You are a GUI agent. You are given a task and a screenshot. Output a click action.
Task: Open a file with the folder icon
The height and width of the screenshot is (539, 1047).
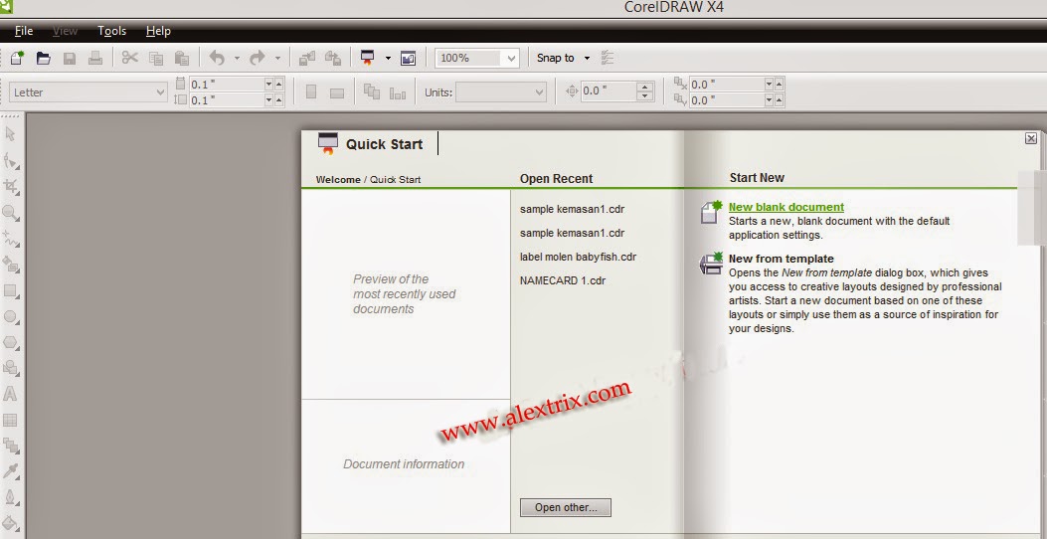coord(44,58)
